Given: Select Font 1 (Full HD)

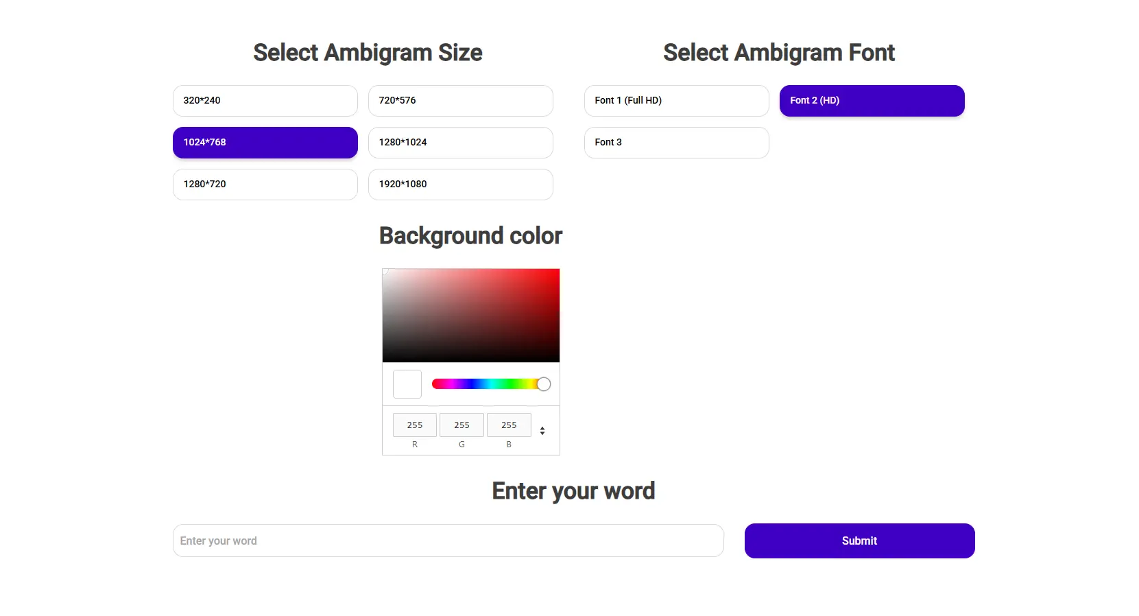Looking at the screenshot, I should tap(676, 101).
